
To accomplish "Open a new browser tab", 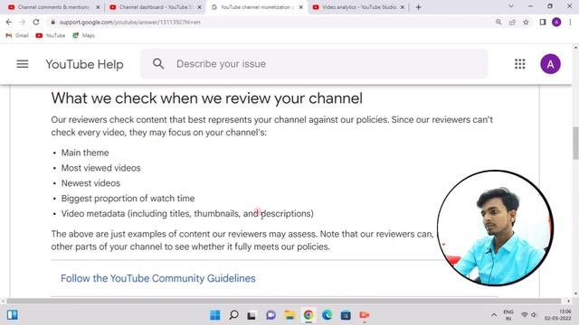I will coord(418,7).
